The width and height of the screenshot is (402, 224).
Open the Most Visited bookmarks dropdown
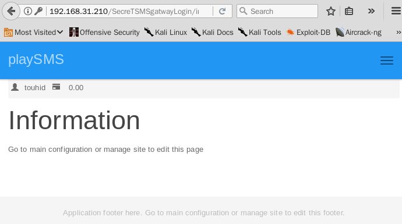point(33,33)
